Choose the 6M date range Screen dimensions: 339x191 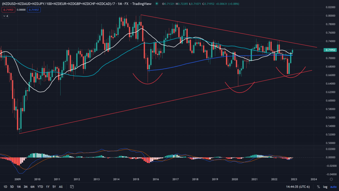click(x=32, y=187)
